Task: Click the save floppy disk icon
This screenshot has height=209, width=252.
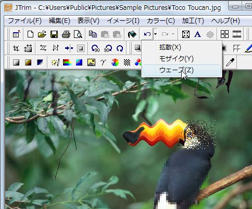Action: tap(54, 34)
